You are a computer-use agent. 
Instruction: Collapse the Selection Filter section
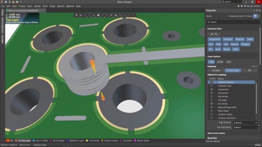(207, 29)
